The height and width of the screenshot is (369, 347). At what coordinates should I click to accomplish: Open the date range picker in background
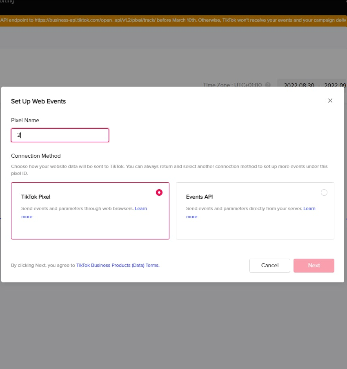point(312,84)
